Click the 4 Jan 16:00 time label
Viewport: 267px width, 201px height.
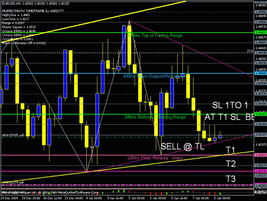[x=115, y=198]
